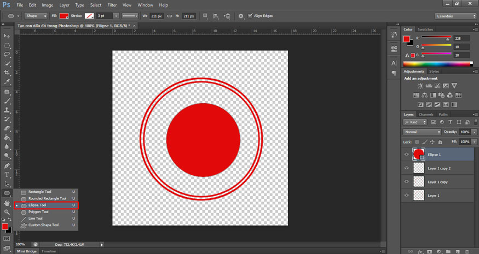
Task: Click the layer style fx icon
Action: [420, 252]
